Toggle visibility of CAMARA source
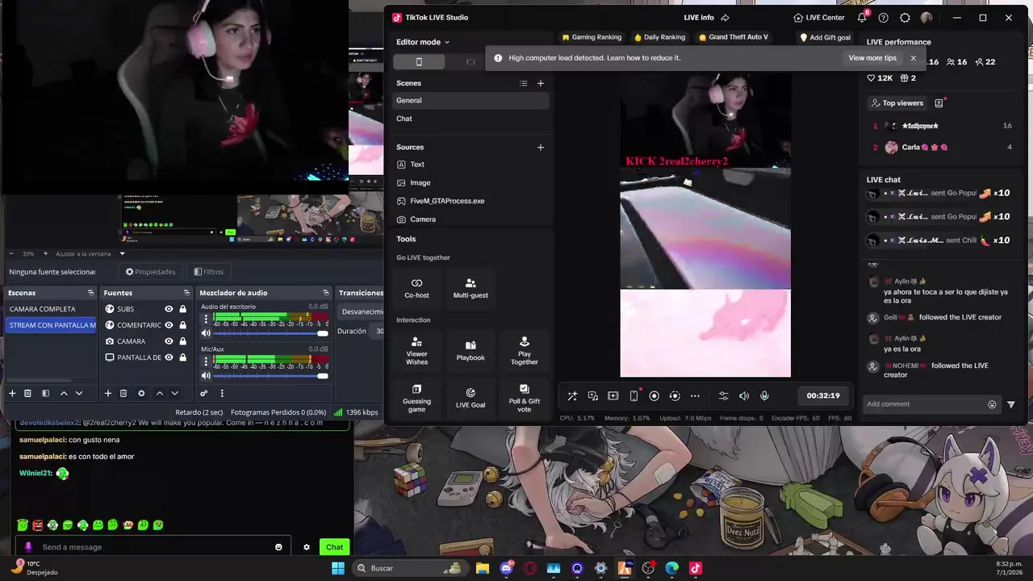1033x581 pixels. coord(169,341)
